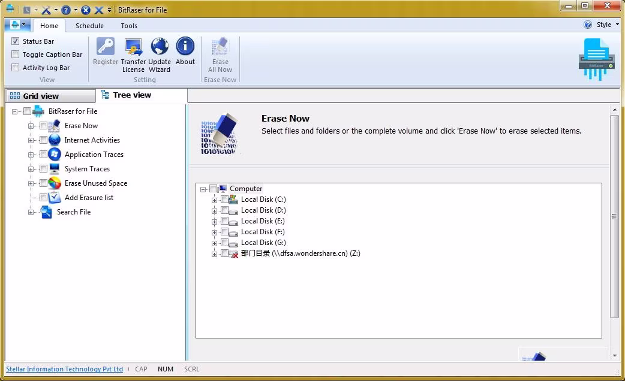Open the Tools ribbon tab
625x381 pixels.
pyautogui.click(x=129, y=26)
